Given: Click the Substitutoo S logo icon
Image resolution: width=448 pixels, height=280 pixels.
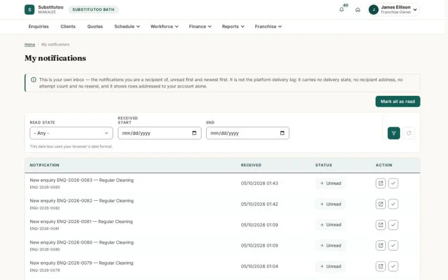Looking at the screenshot, I should tap(29, 10).
